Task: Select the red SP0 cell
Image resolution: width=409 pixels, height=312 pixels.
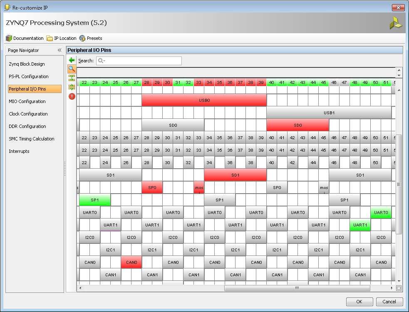Action: [x=152, y=187]
